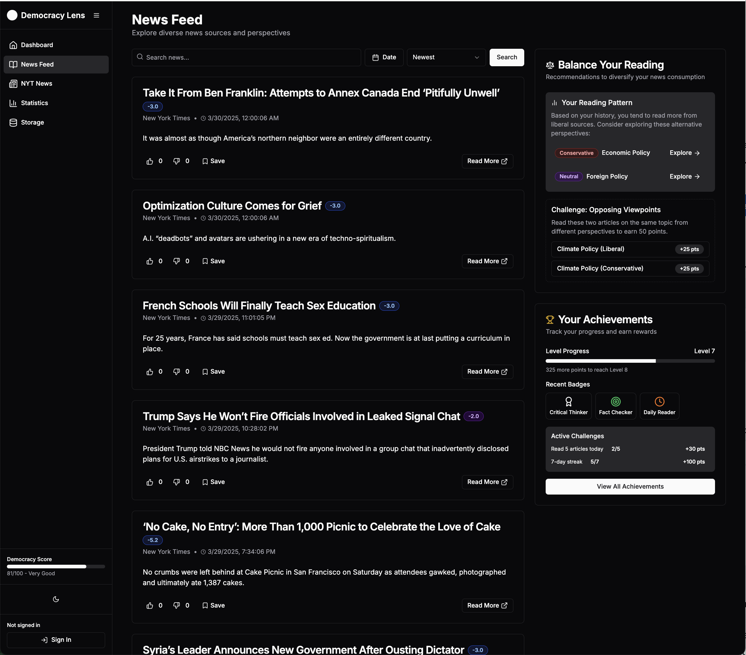The height and width of the screenshot is (655, 746).
Task: Open NYT News in the sidebar
Action: 37,84
